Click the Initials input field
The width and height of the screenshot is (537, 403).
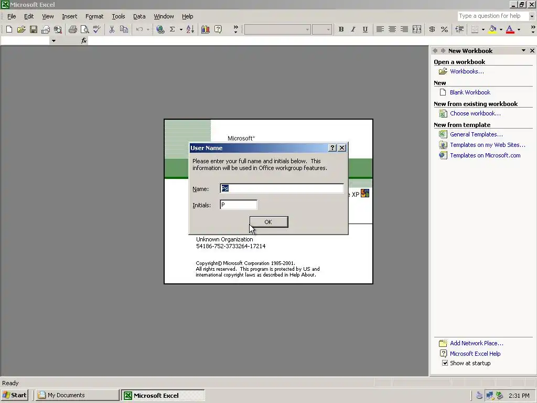pyautogui.click(x=239, y=205)
